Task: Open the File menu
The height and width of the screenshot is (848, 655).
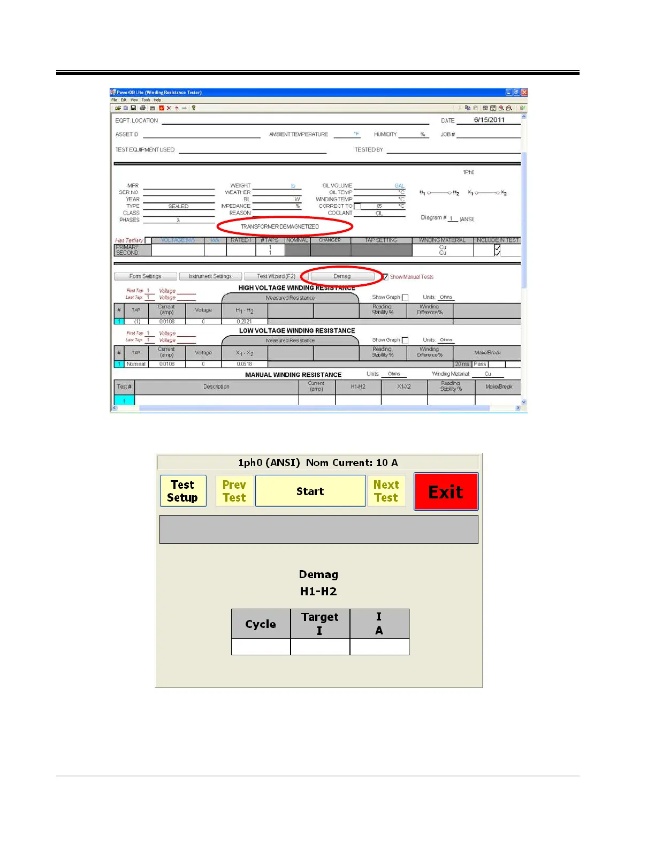Action: (114, 100)
